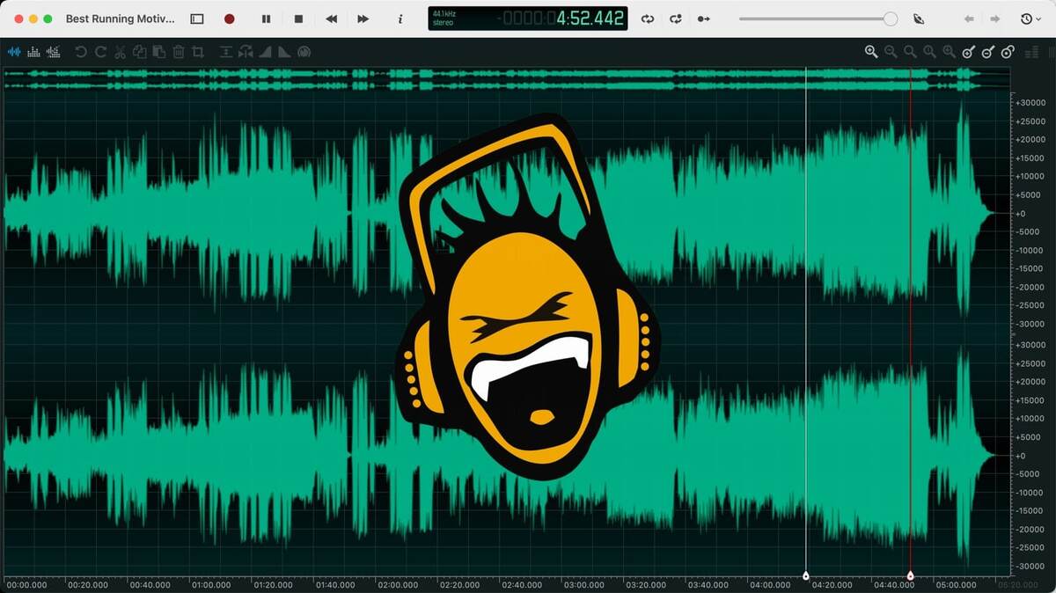Start recording with the red record button

[x=230, y=18]
